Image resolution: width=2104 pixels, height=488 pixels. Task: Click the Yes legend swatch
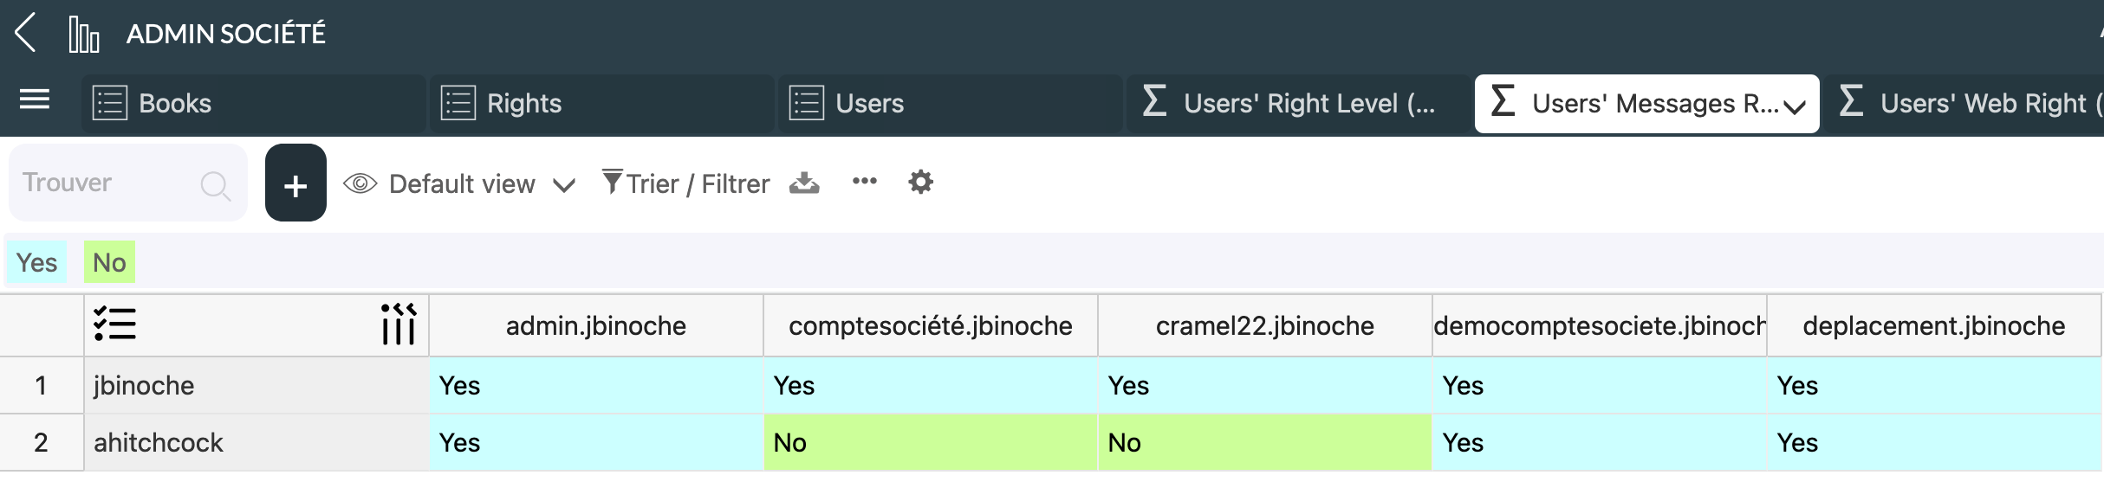click(36, 262)
